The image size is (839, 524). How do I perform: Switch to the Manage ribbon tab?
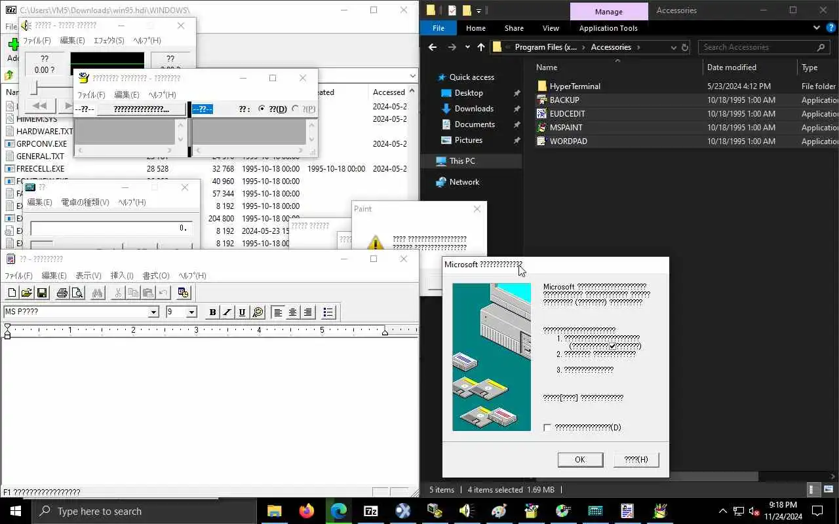(x=609, y=11)
